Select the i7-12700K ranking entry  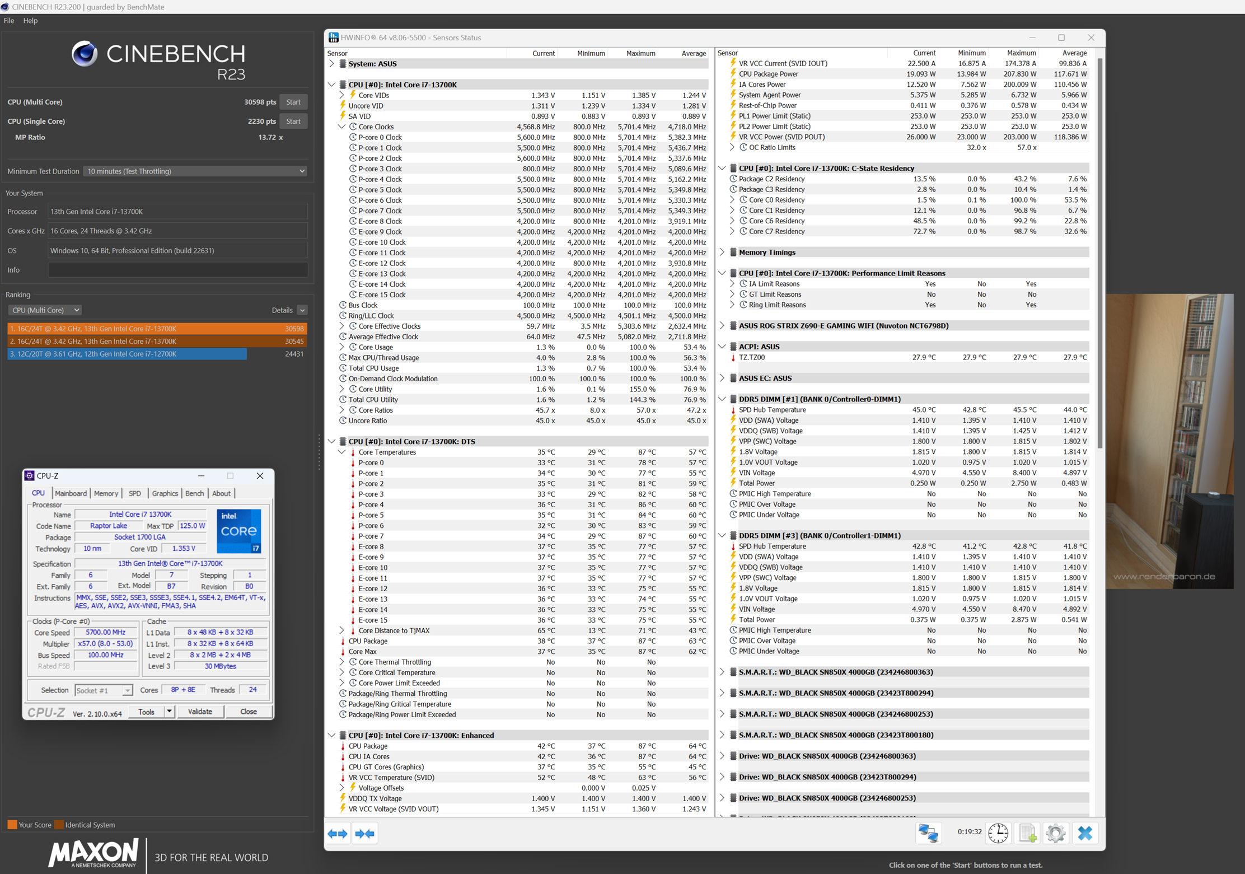pyautogui.click(x=157, y=354)
